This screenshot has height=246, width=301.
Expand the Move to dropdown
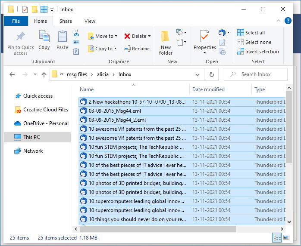click(x=116, y=37)
